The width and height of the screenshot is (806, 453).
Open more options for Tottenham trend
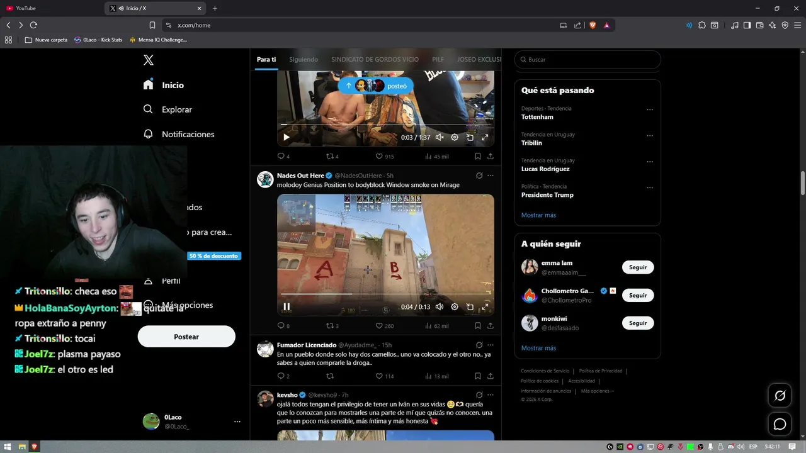pyautogui.click(x=650, y=109)
